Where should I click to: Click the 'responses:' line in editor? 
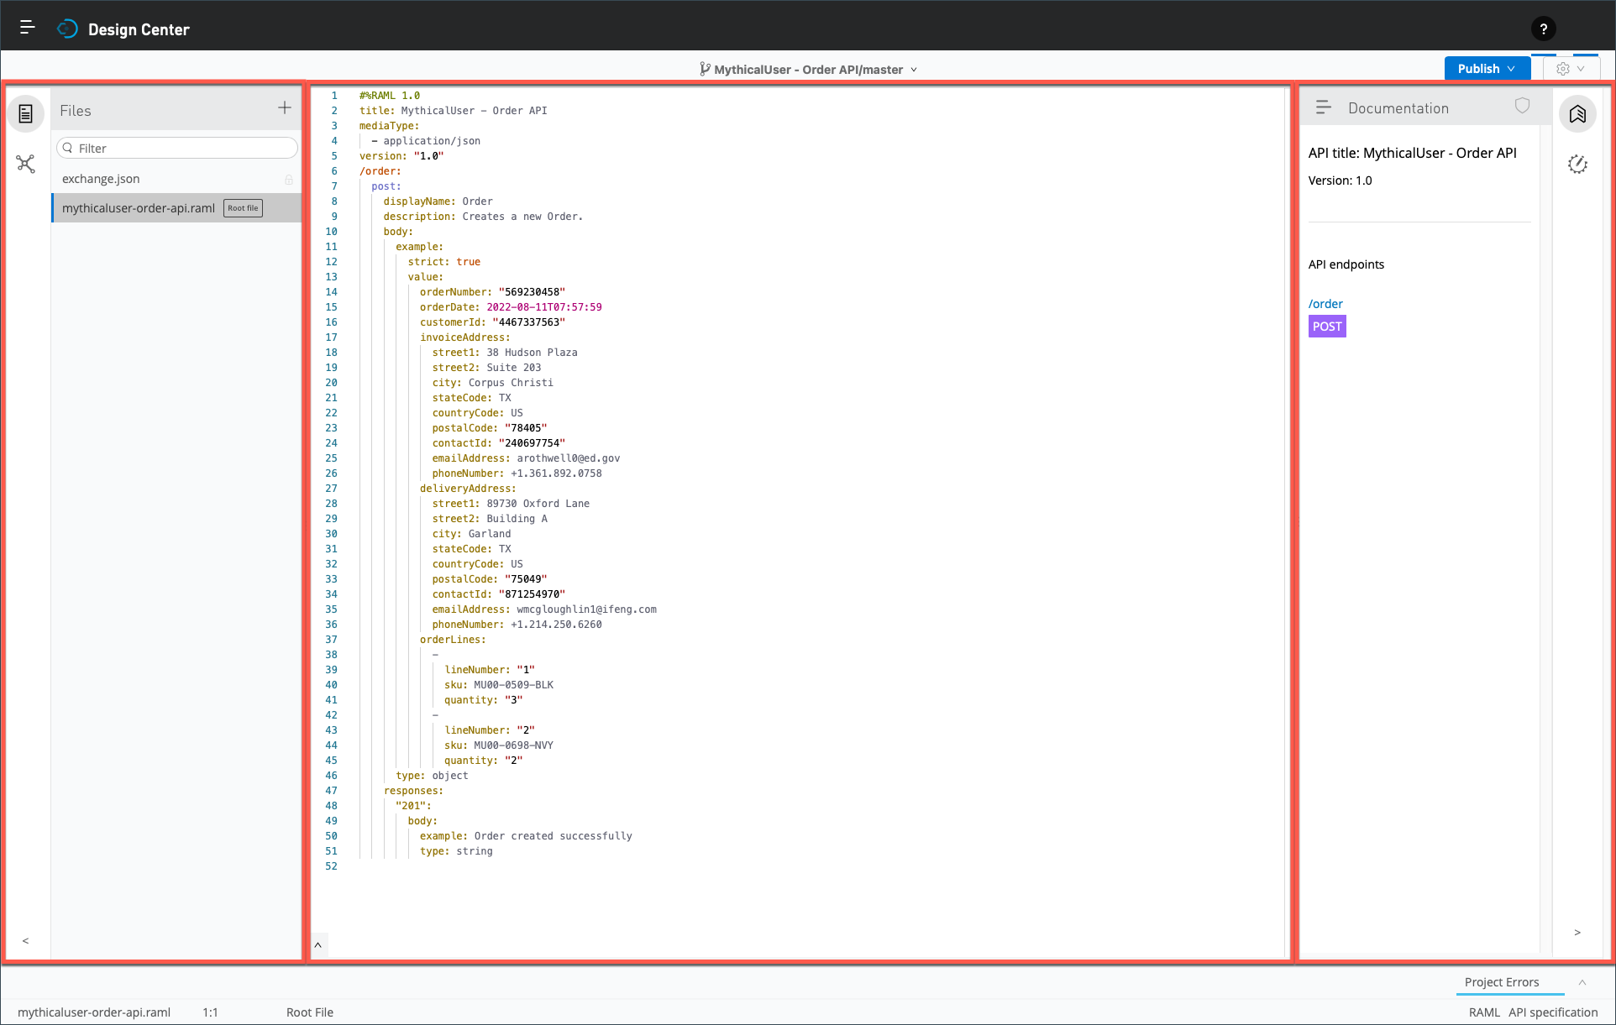414,791
